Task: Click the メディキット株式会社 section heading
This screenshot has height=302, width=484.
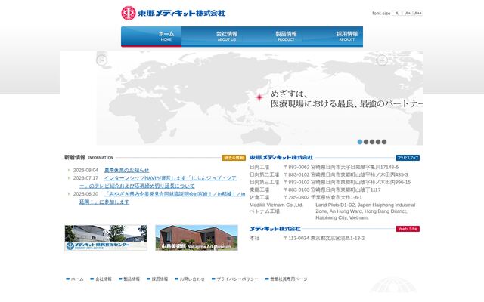Action: tap(275, 229)
